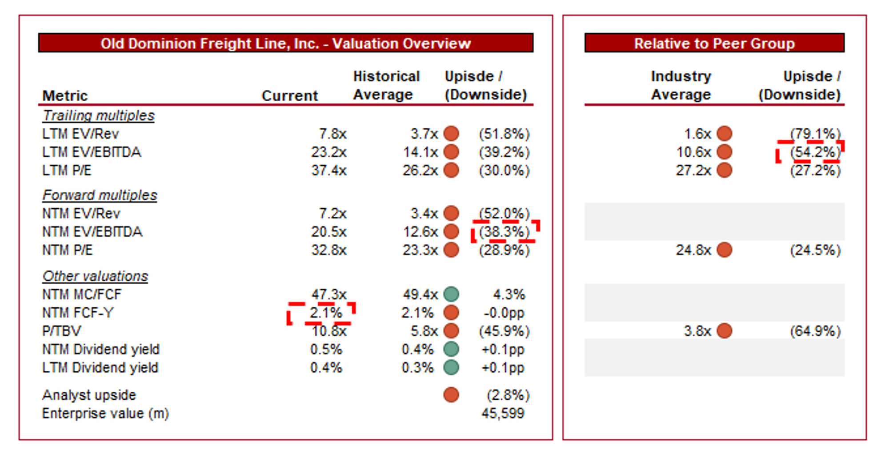
Task: Click the upside value 4.3%
Action: (509, 294)
